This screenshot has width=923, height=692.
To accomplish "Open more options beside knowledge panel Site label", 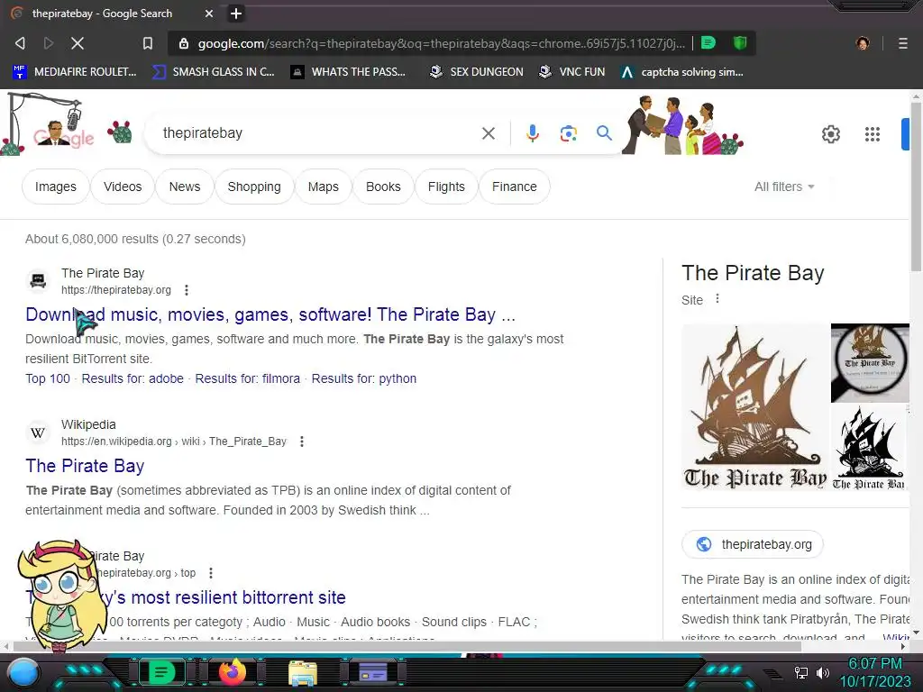I will tap(717, 299).
